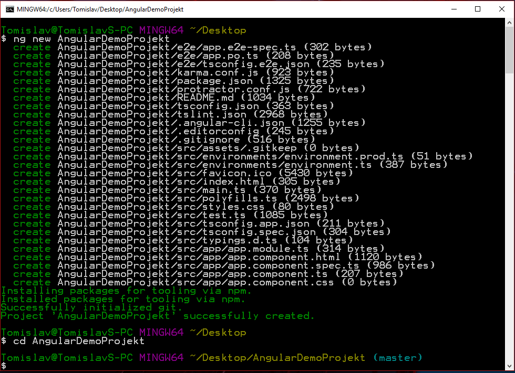Click the create label on karma.conf.js line
The image size is (515, 373).
point(32,72)
